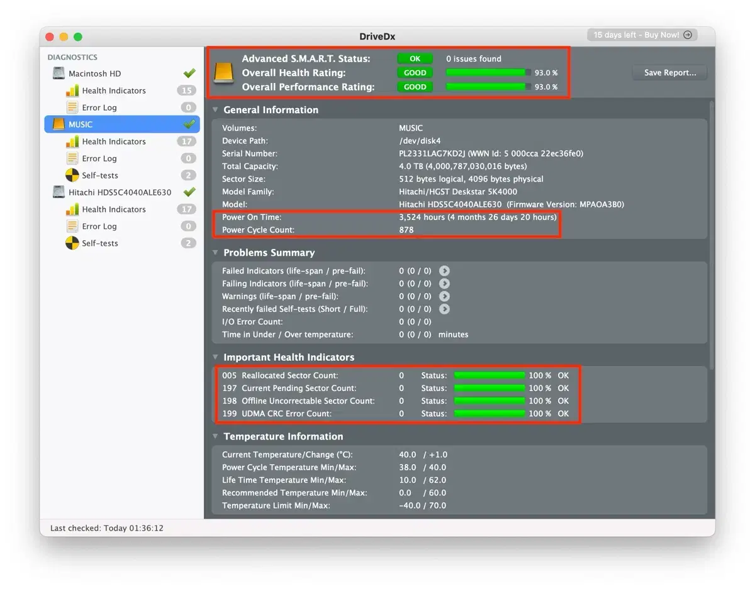Click arrow next to Failed Indicators count

tap(444, 271)
